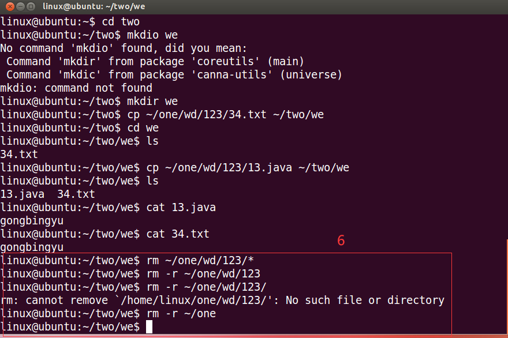Click the terminal block cursor at last prompt
508x338 pixels.
[149, 327]
